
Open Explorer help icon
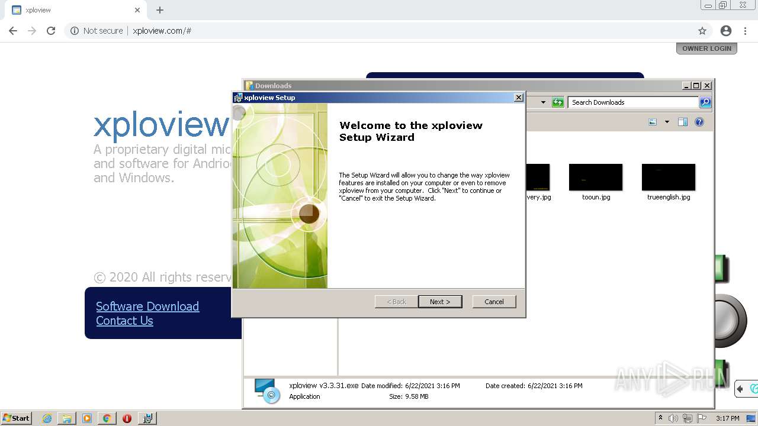point(699,122)
